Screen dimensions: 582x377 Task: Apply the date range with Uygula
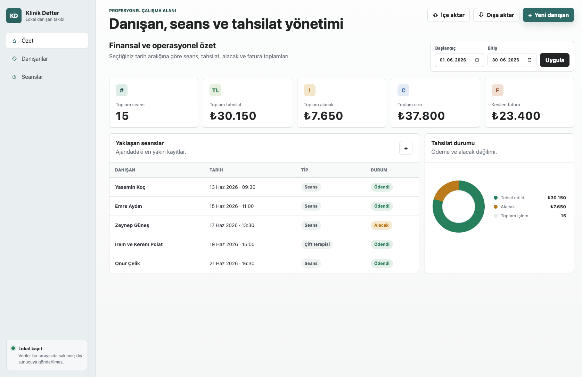[555, 60]
